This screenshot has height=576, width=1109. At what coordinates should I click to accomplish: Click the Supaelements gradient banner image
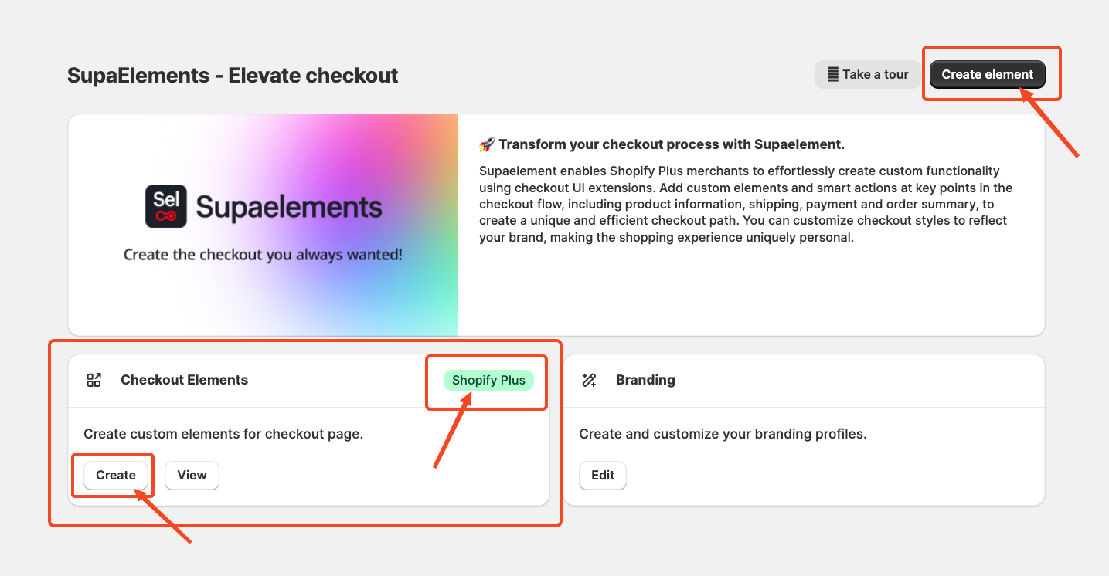tap(264, 225)
